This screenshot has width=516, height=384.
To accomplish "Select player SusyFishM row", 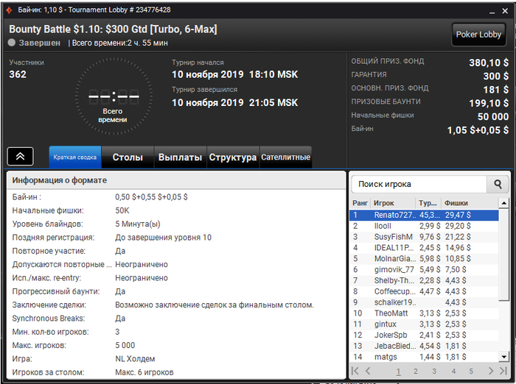I will pyautogui.click(x=424, y=237).
